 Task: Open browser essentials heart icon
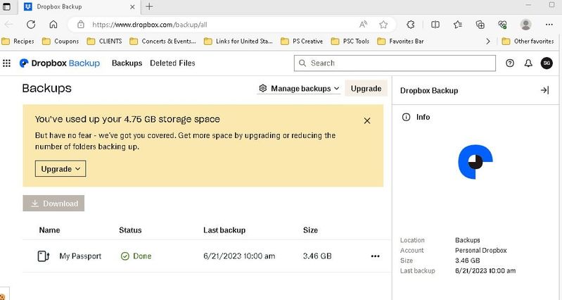pyautogui.click(x=502, y=25)
